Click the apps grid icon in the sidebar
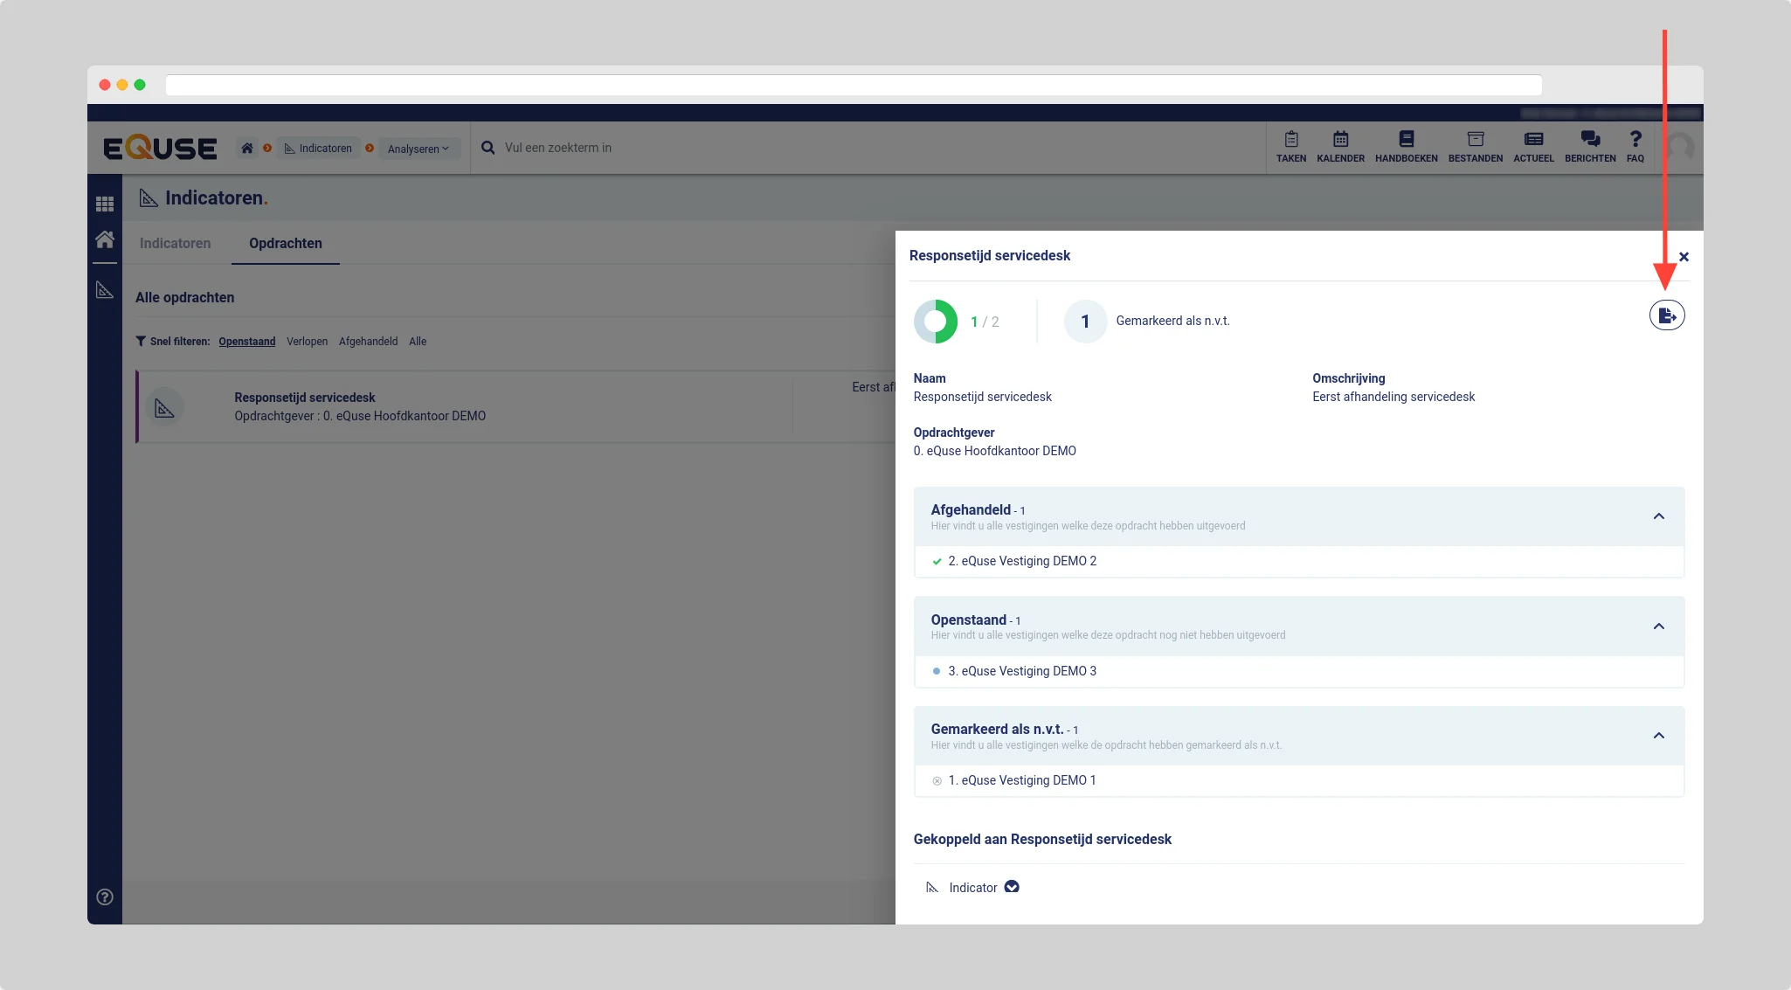This screenshot has width=1791, height=990. point(105,204)
